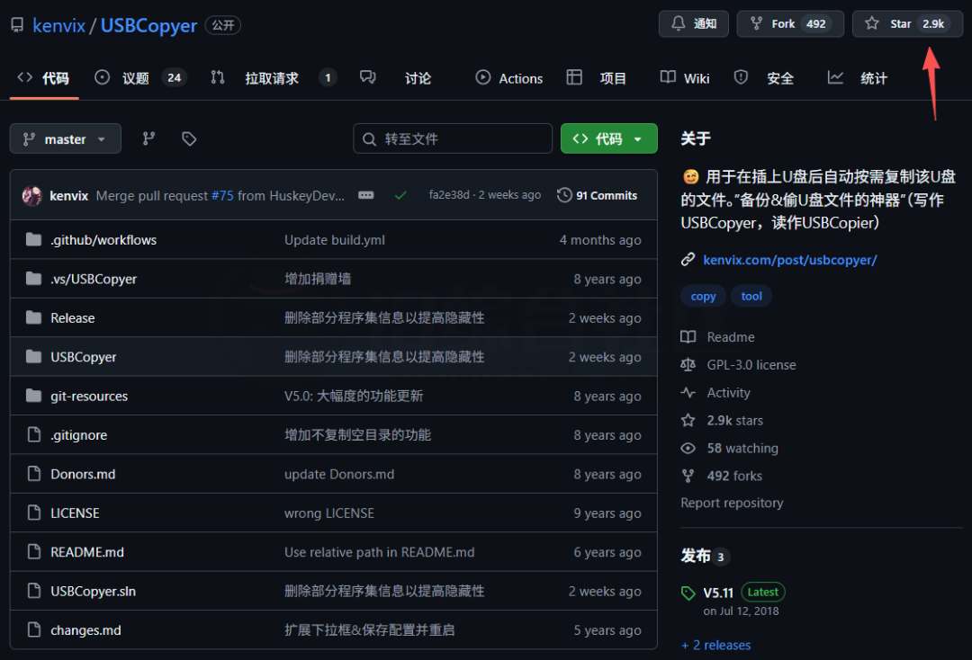Click the + 2 releases link
972x660 pixels.
715,645
